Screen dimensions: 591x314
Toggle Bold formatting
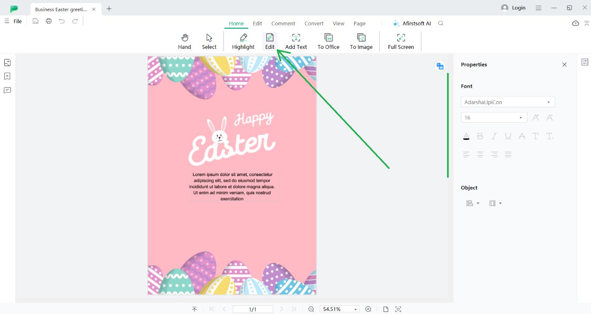pyautogui.click(x=480, y=136)
